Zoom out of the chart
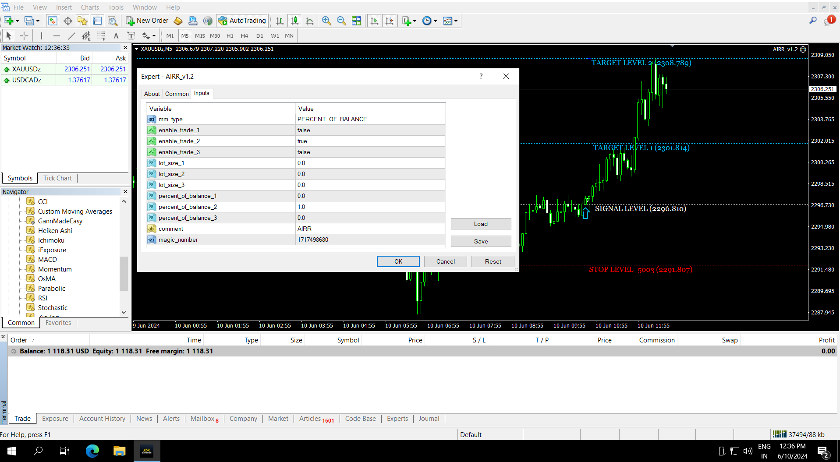 point(341,21)
